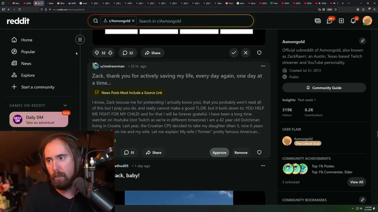Open the image thumbnail of the bottom post
This screenshot has width=378, height=212.
[179, 198]
